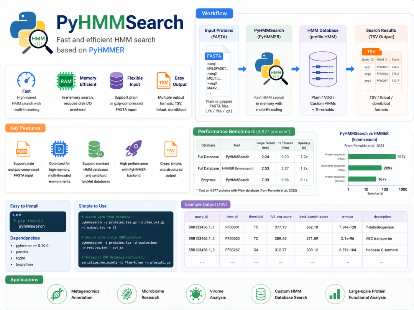The height and width of the screenshot is (310, 414).
Task: Click the 'HMMER (hmmsearch)' tool cell
Action: [x=238, y=168]
